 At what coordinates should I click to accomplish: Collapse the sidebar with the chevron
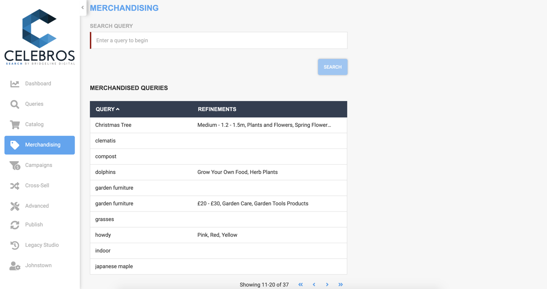click(83, 8)
